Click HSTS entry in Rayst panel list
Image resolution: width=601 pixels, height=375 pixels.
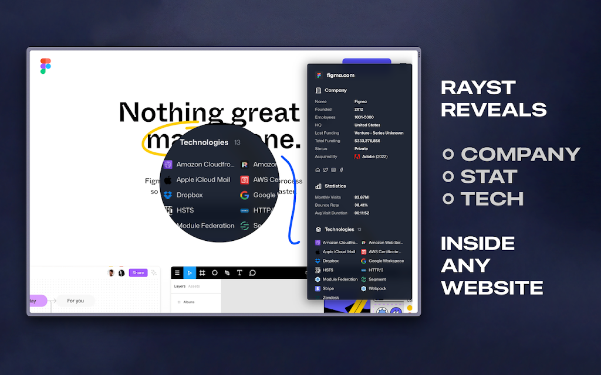(324, 270)
